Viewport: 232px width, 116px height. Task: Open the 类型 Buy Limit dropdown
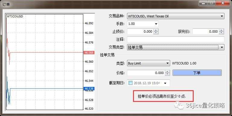[148, 63]
